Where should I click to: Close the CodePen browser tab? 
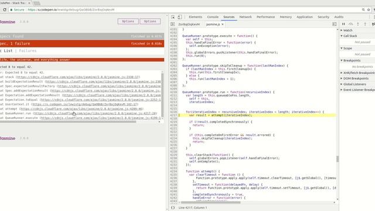[29, 3]
